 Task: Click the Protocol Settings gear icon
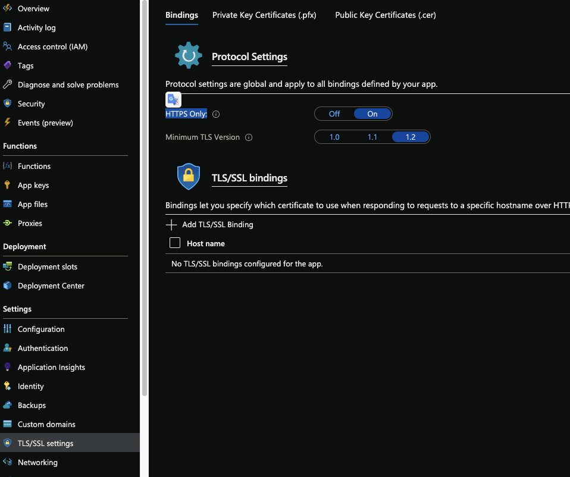pyautogui.click(x=188, y=55)
